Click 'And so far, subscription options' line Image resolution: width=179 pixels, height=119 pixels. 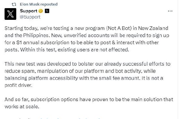tap(89, 99)
